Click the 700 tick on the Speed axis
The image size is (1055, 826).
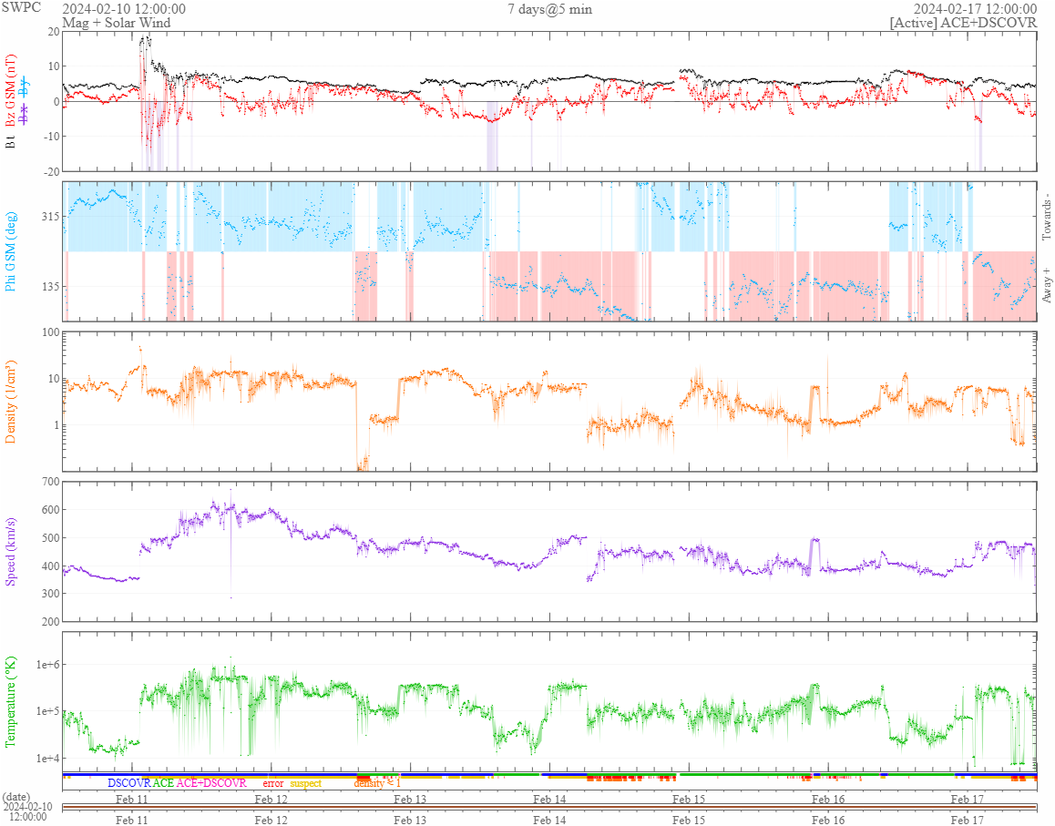[x=51, y=482]
